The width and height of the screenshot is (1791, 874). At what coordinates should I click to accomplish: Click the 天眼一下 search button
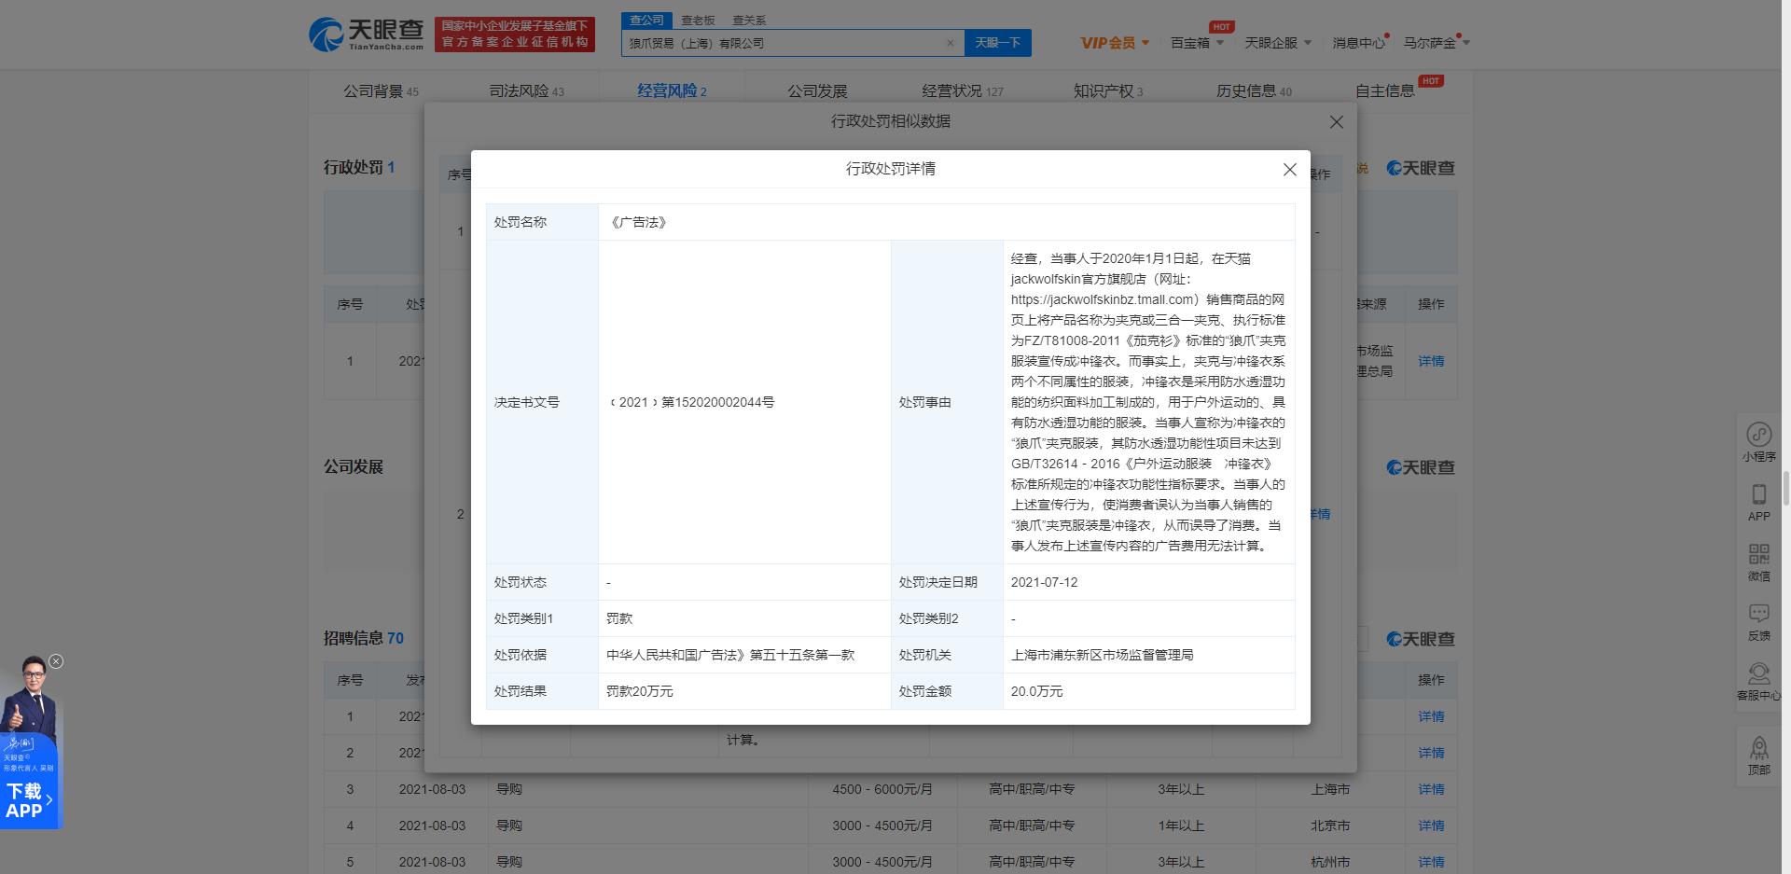997,43
